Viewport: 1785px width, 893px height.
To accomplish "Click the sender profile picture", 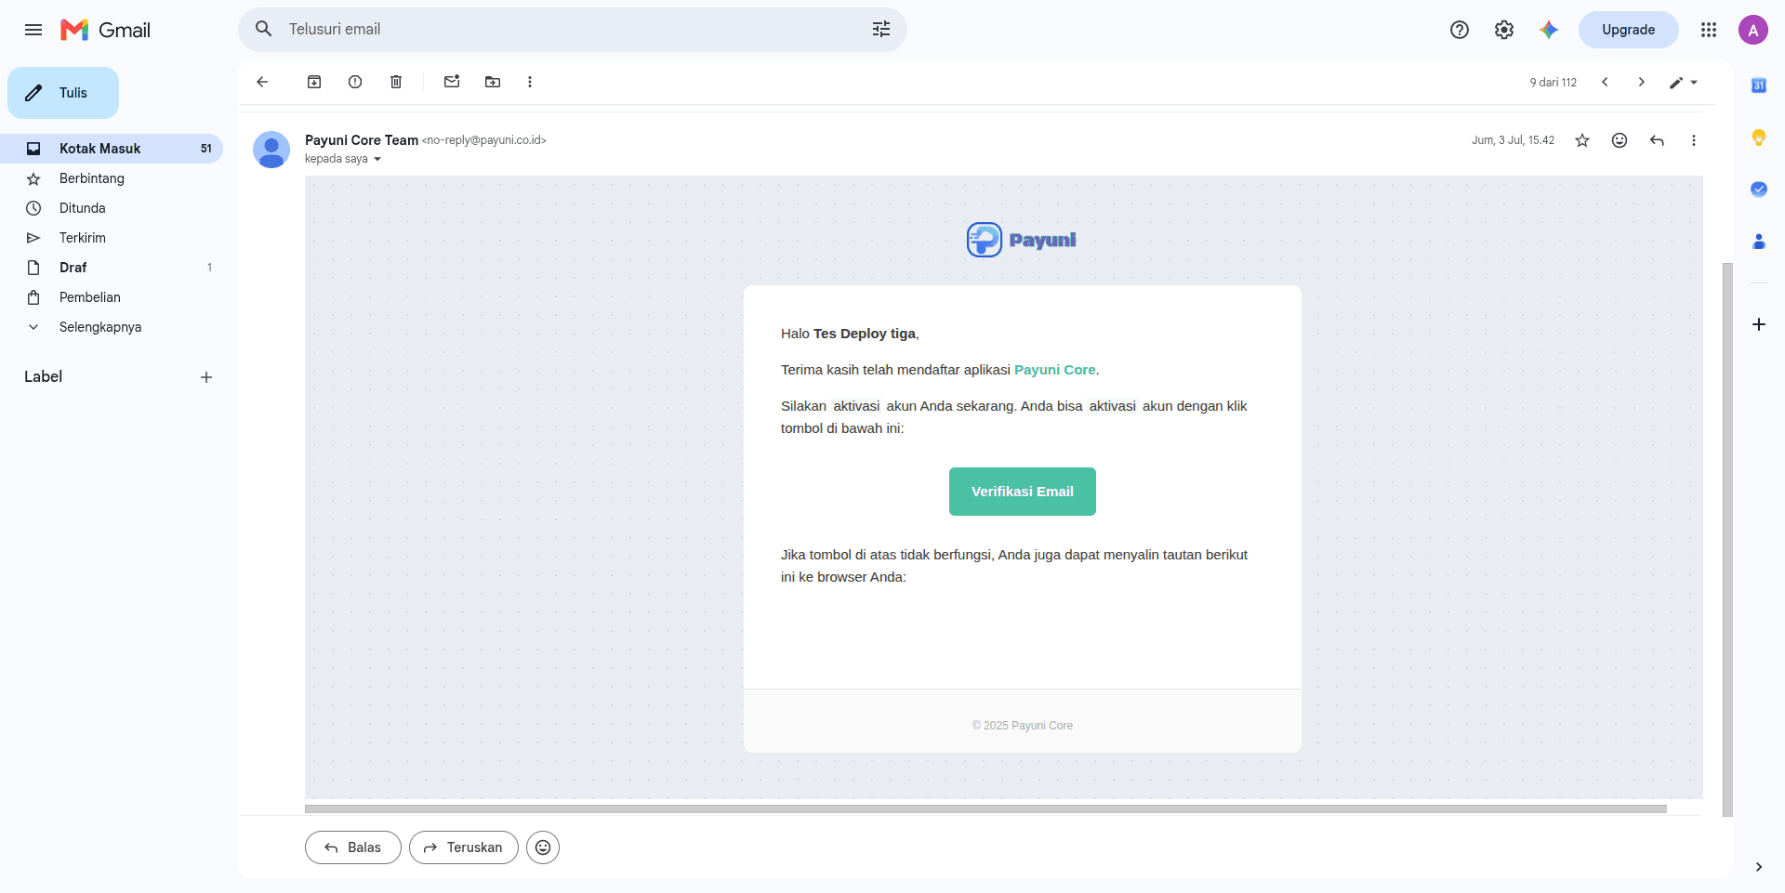I will (x=271, y=150).
